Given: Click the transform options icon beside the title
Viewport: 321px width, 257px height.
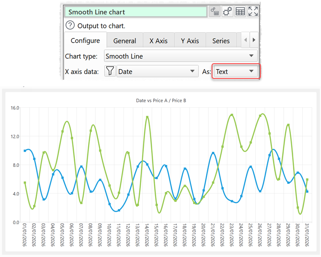Looking at the screenshot, I should pyautogui.click(x=214, y=12).
